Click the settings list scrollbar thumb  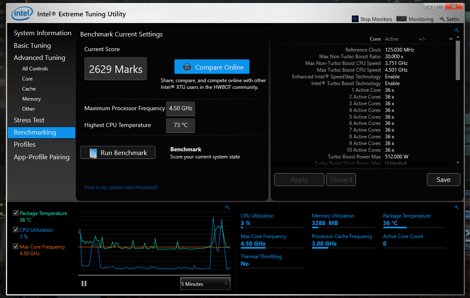click(x=458, y=60)
